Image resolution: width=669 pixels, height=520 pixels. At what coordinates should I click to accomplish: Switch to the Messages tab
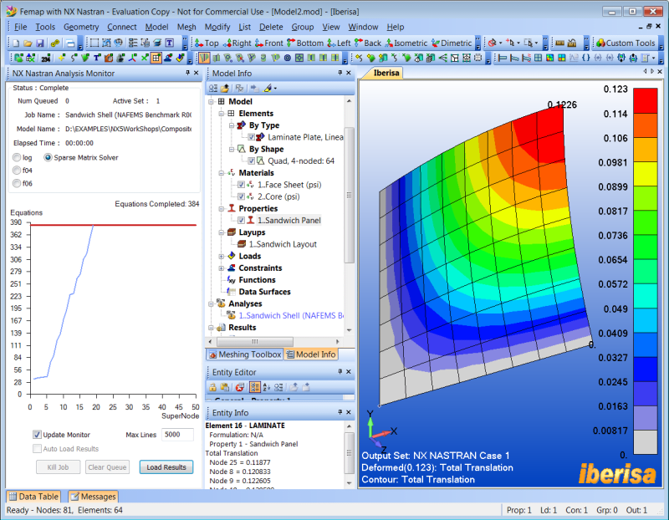pyautogui.click(x=93, y=497)
